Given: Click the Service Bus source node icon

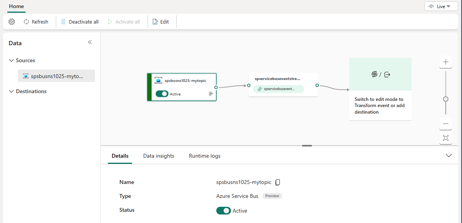Looking at the screenshot, I should pyautogui.click(x=158, y=80).
